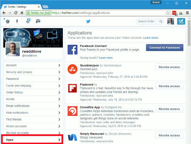Open a new browser tab
191x144 pixels.
coord(45,7)
